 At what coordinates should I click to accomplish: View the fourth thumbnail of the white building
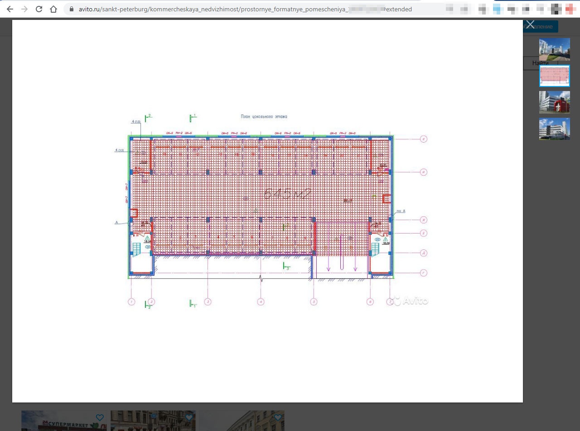point(555,129)
